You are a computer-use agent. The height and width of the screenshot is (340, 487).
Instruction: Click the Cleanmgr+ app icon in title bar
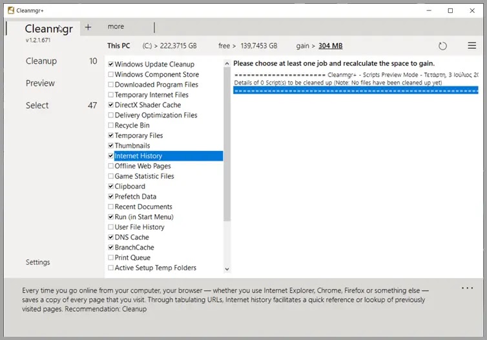(11, 10)
